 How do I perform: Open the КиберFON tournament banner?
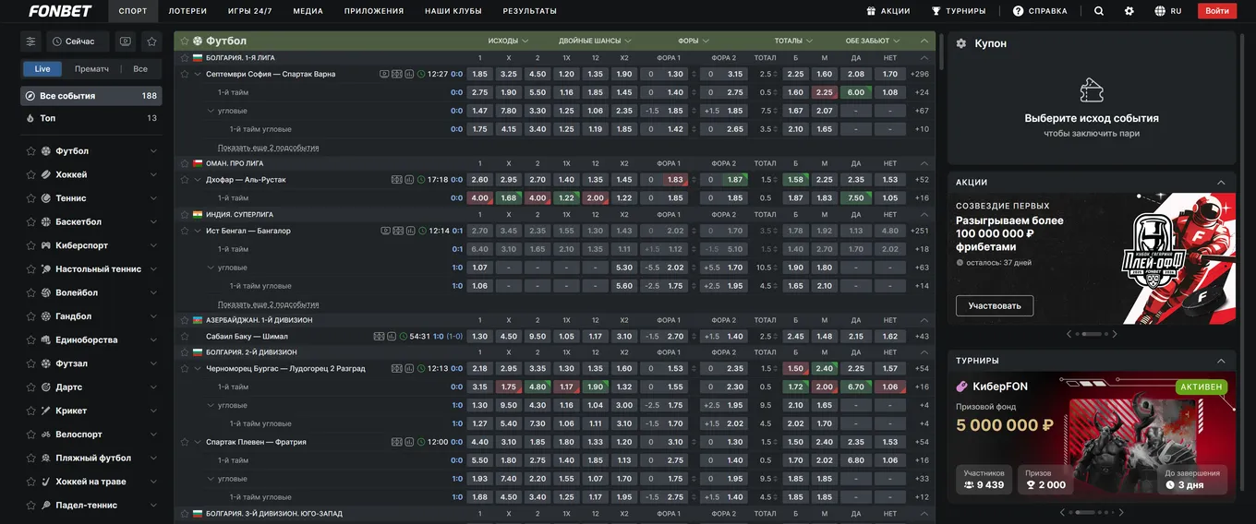[x=1092, y=437]
